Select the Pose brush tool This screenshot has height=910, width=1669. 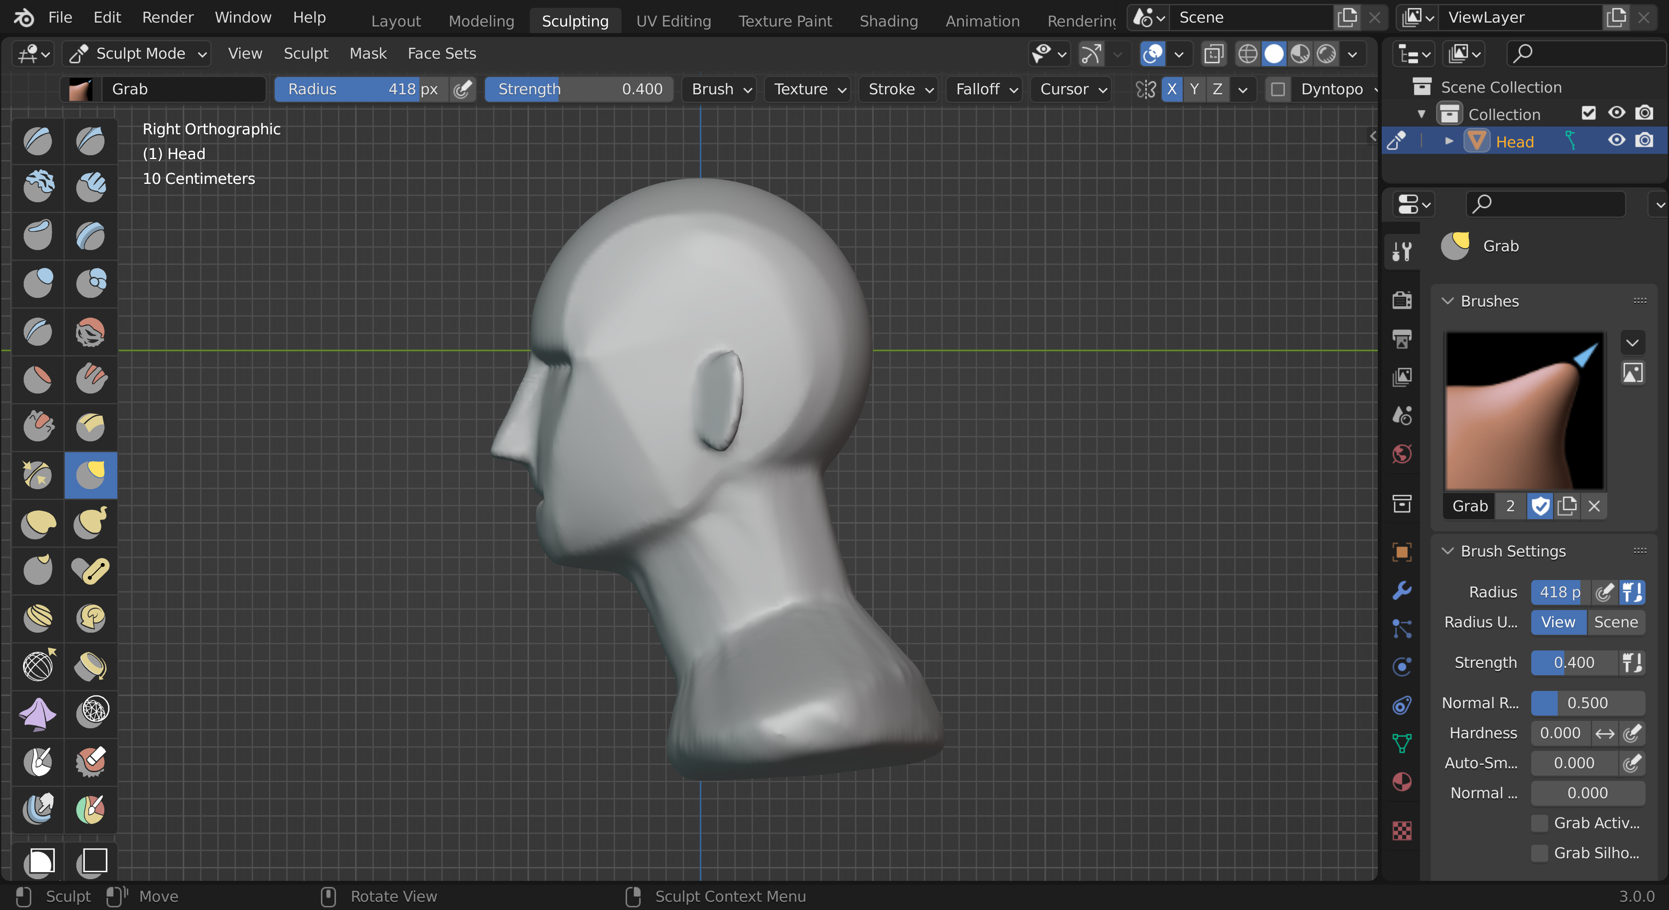coord(90,570)
